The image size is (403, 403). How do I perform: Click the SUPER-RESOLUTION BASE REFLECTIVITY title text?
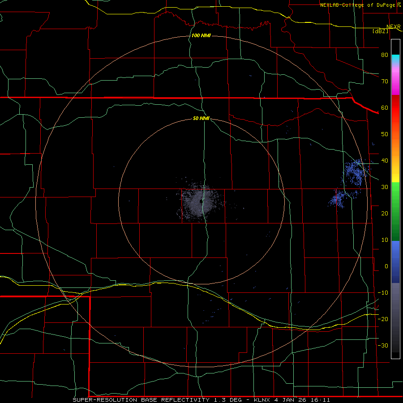141,400
